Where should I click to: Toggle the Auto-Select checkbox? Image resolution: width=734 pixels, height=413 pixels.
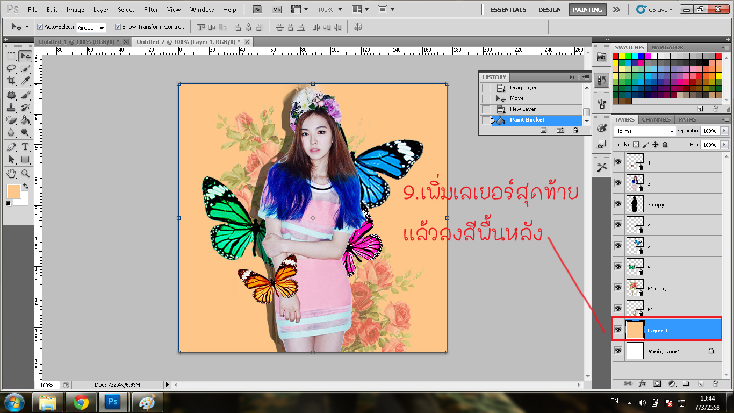(40, 27)
